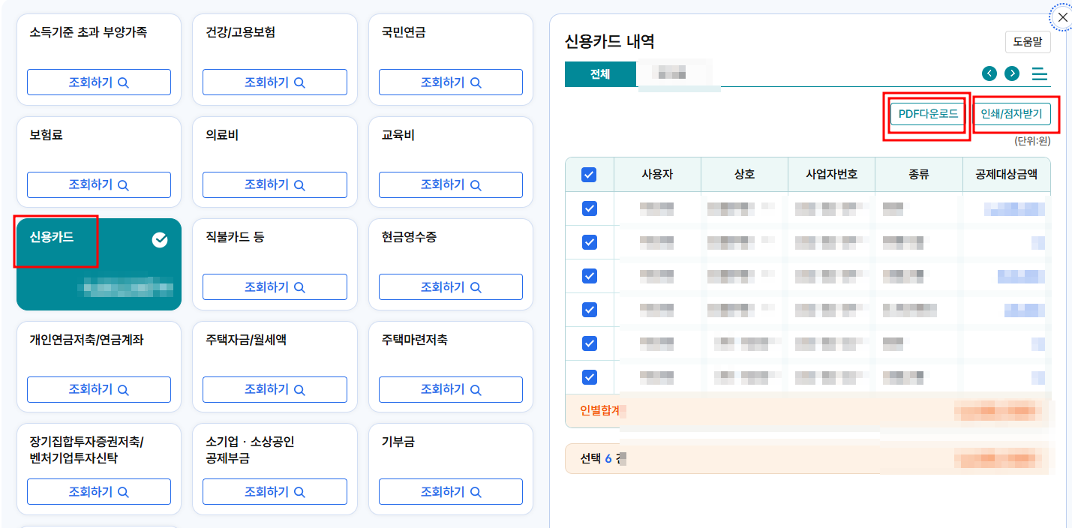This screenshot has width=1072, height=528.
Task: Uncheck the third data row checkbox
Action: tap(589, 276)
